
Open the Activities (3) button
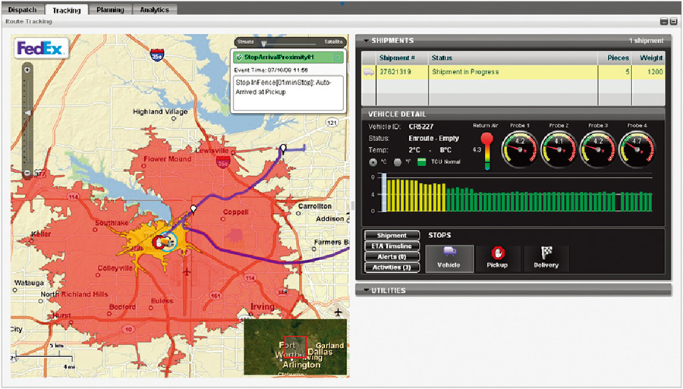(x=390, y=267)
